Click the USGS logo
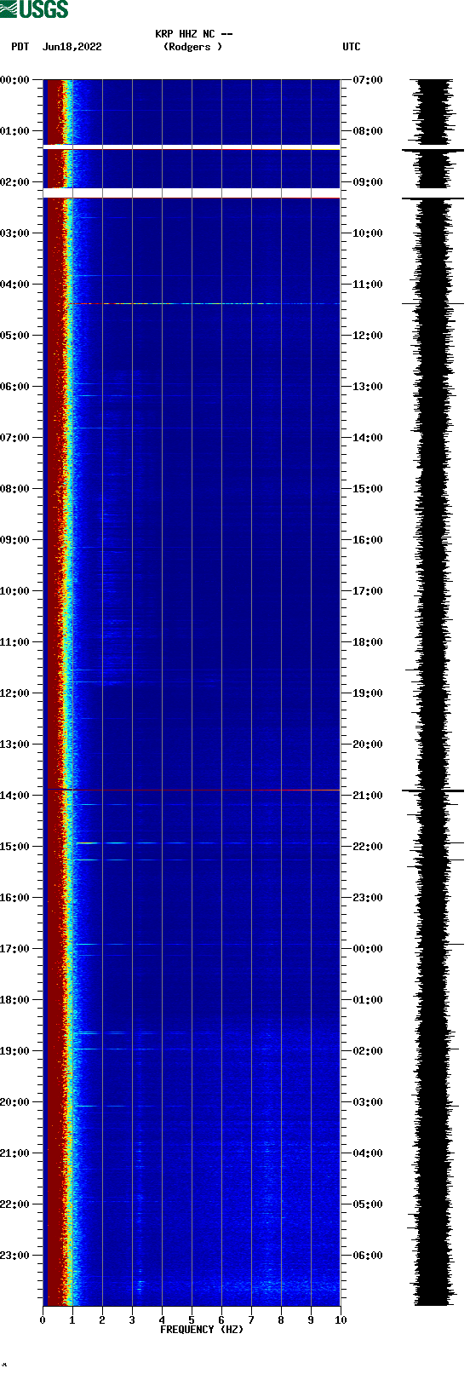 34,9
